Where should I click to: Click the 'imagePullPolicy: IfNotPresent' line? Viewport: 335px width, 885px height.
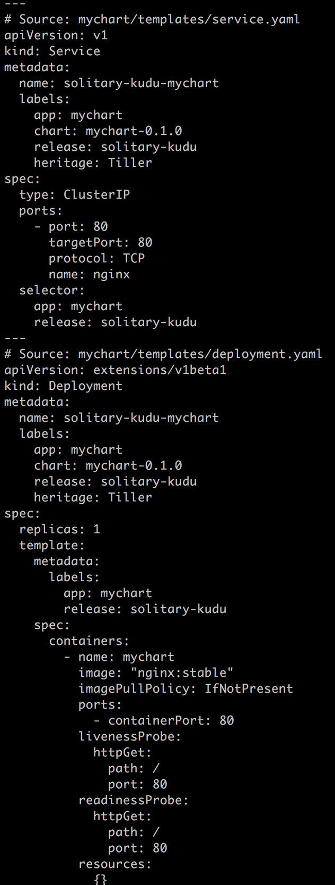[186, 689]
